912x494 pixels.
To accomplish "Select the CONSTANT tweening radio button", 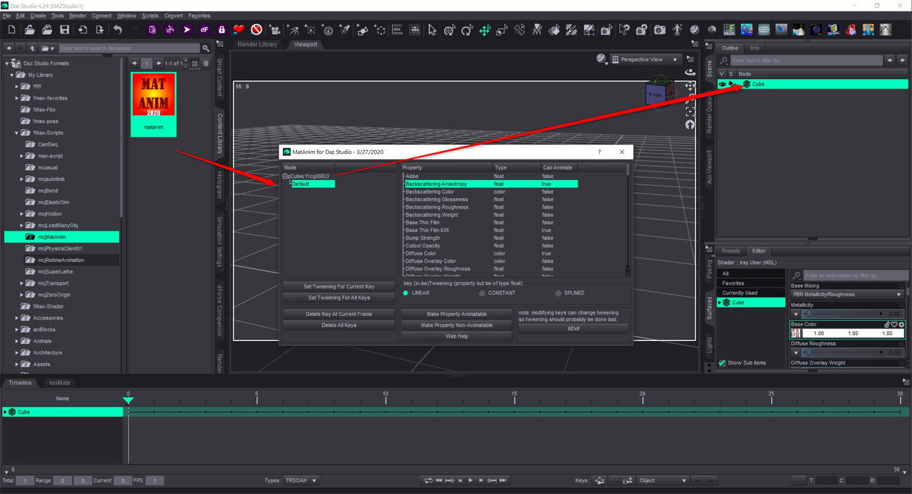I will point(482,293).
